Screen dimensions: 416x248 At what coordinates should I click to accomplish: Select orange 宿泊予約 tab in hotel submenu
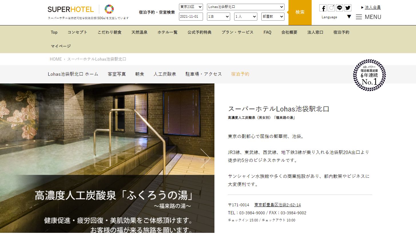pyautogui.click(x=240, y=74)
